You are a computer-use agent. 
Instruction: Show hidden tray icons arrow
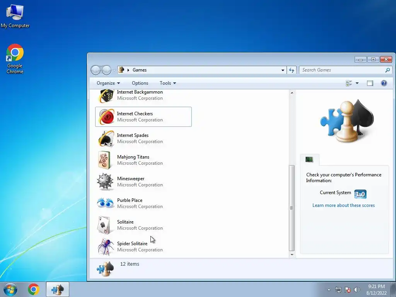pyautogui.click(x=329, y=290)
